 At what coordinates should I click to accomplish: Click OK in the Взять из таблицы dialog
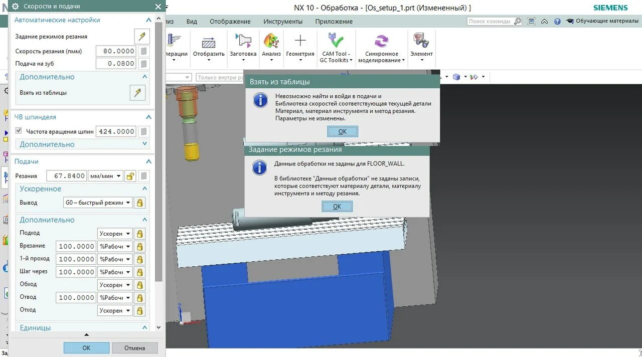342,131
